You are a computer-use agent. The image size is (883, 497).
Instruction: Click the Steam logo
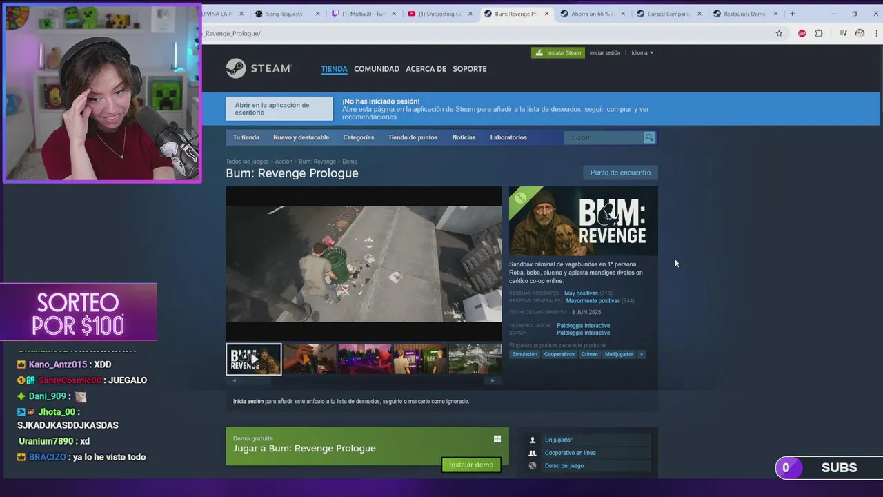(x=259, y=68)
